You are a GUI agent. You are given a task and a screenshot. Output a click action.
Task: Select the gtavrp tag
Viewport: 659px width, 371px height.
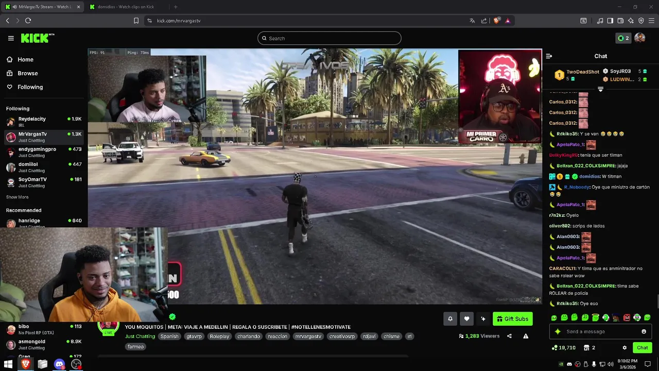point(194,336)
